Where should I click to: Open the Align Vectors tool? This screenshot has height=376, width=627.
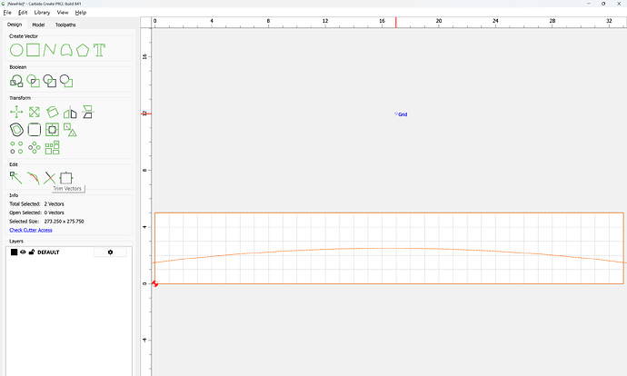click(x=53, y=130)
